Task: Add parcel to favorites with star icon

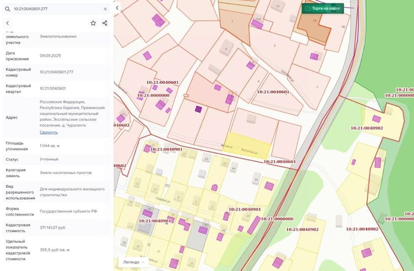Action: [x=93, y=23]
